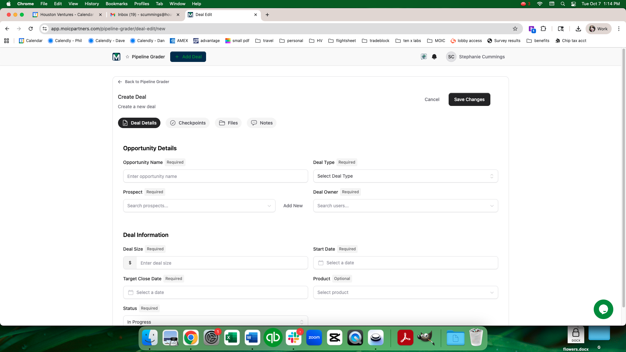This screenshot has width=626, height=352.
Task: Click the Save Changes button
Action: click(469, 99)
